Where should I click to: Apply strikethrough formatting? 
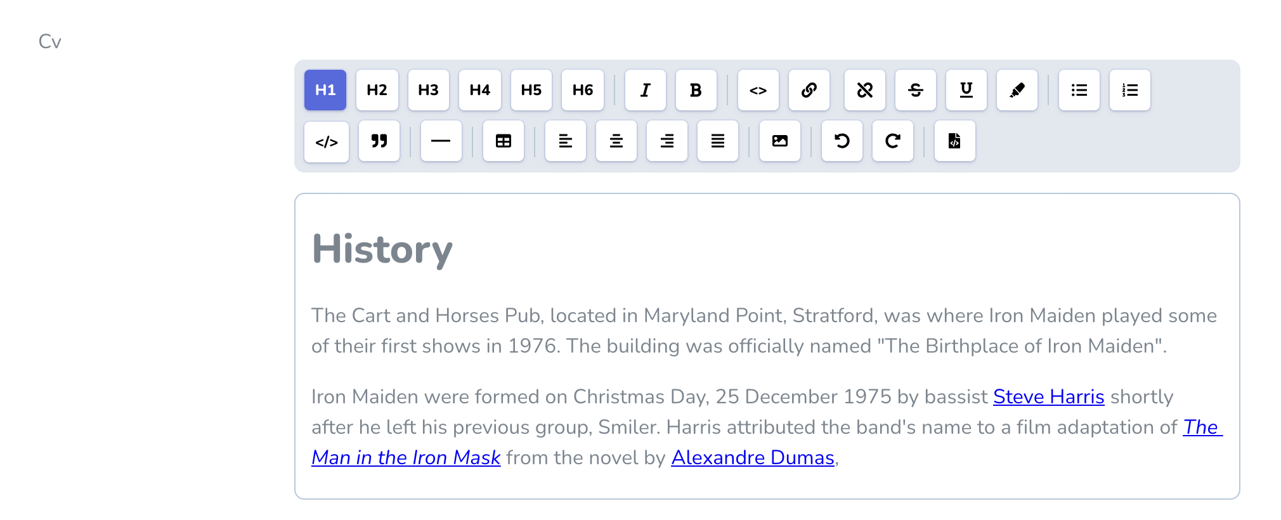point(915,90)
